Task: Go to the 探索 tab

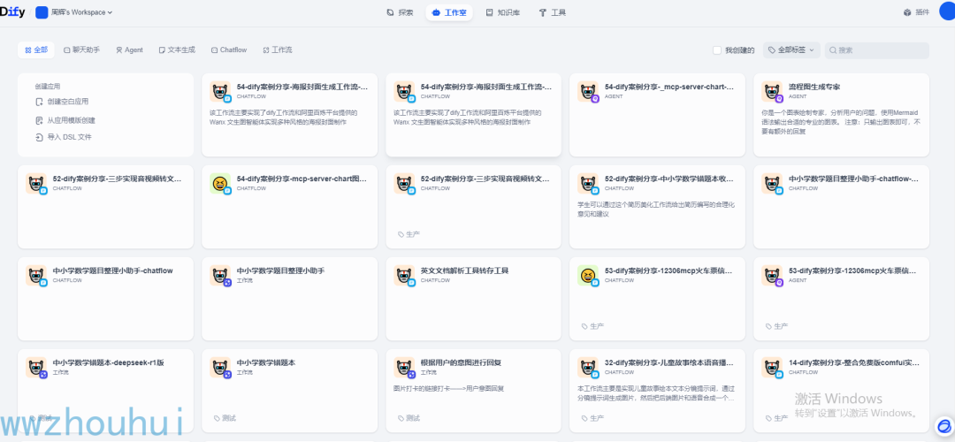Action: pyautogui.click(x=401, y=12)
